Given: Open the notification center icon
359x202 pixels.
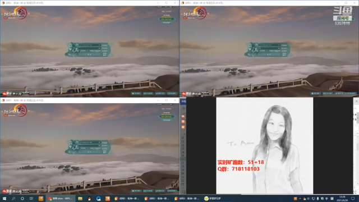Looking at the screenshot, I should pyautogui.click(x=353, y=198).
